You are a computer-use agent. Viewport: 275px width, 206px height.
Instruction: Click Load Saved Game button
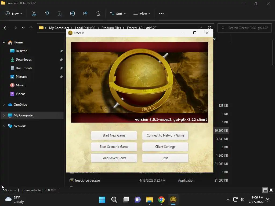(x=114, y=158)
